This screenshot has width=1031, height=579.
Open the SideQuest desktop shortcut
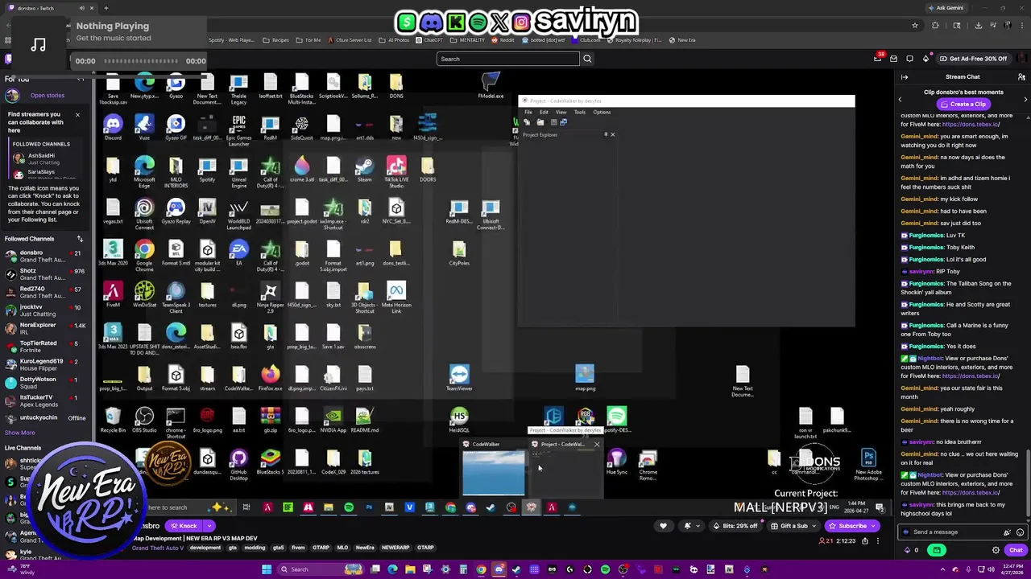tap(301, 127)
